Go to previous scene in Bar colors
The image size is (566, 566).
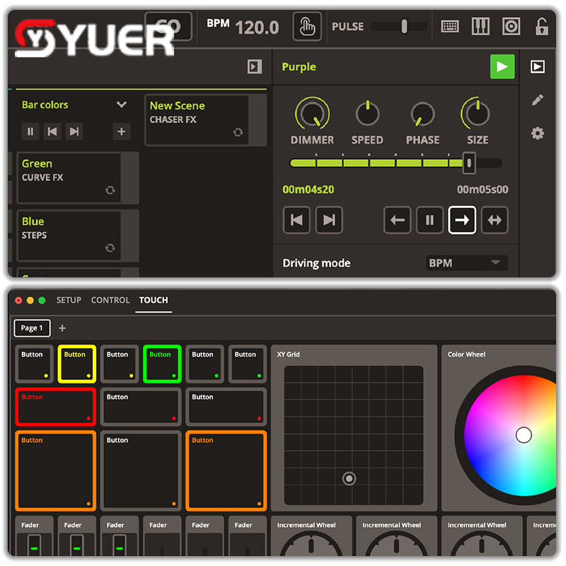tap(52, 132)
